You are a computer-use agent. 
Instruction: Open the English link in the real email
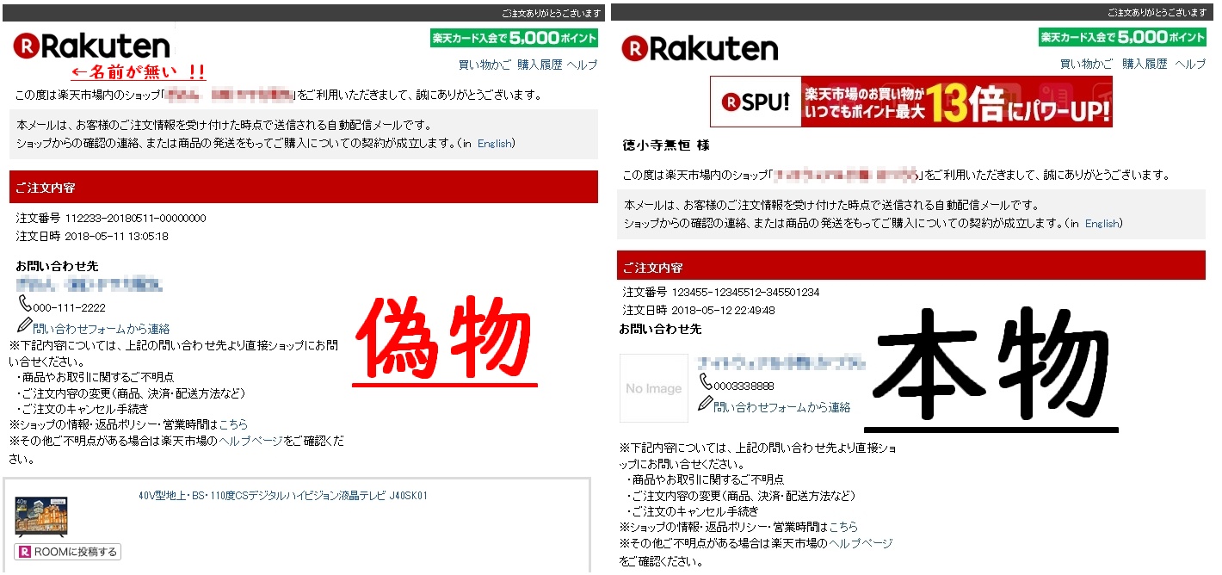(x=1103, y=223)
